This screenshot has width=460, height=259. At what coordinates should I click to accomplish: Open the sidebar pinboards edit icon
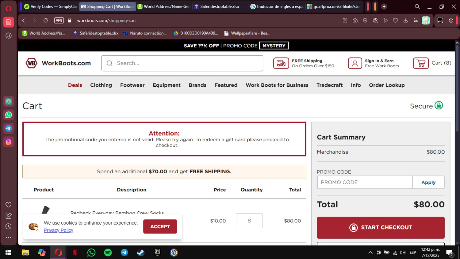click(x=9, y=216)
